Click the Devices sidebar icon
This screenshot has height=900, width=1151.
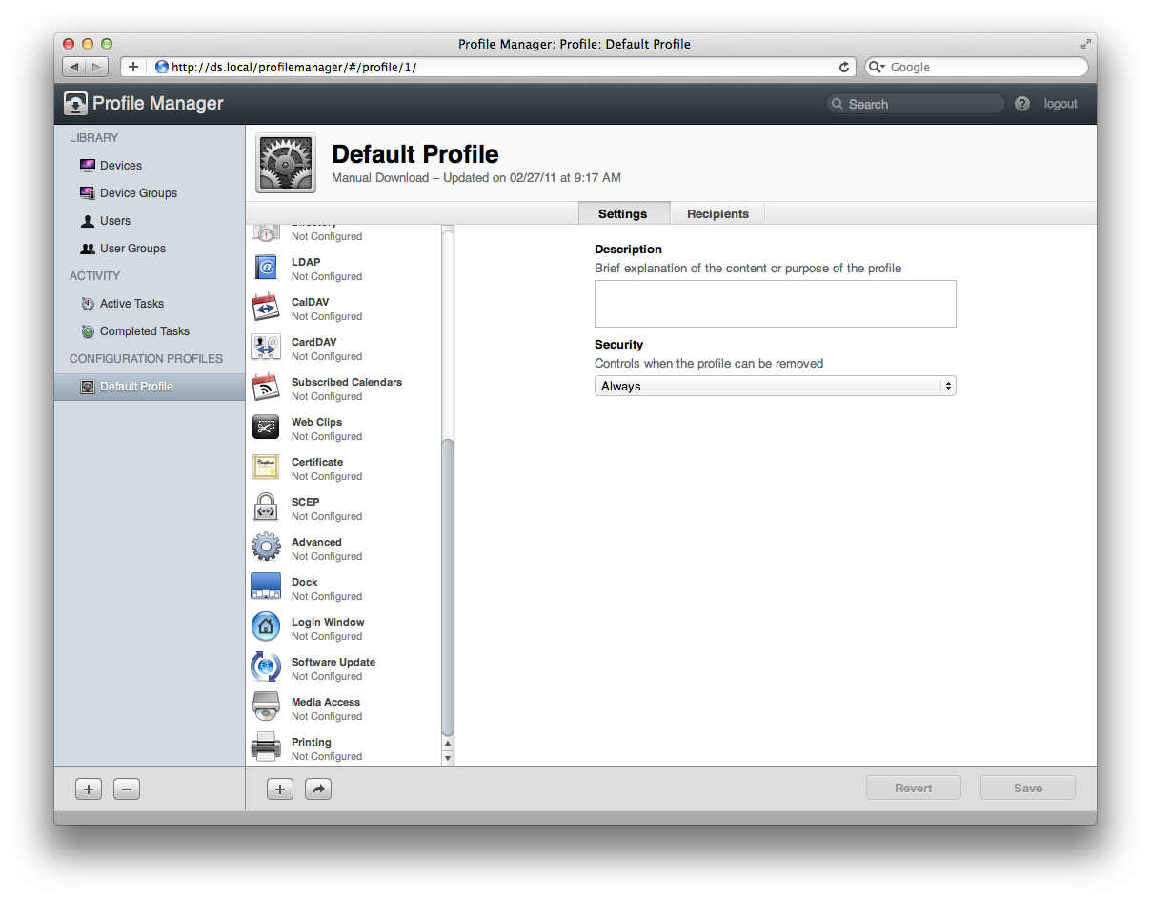click(x=88, y=165)
